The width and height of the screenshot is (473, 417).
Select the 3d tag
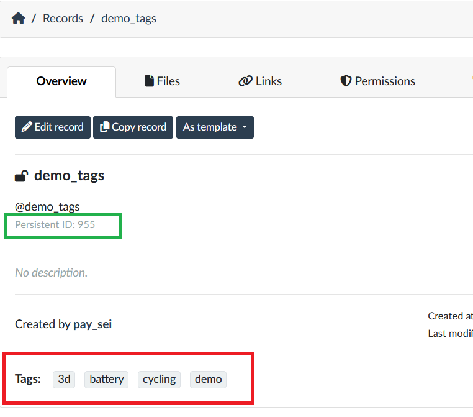(x=64, y=379)
